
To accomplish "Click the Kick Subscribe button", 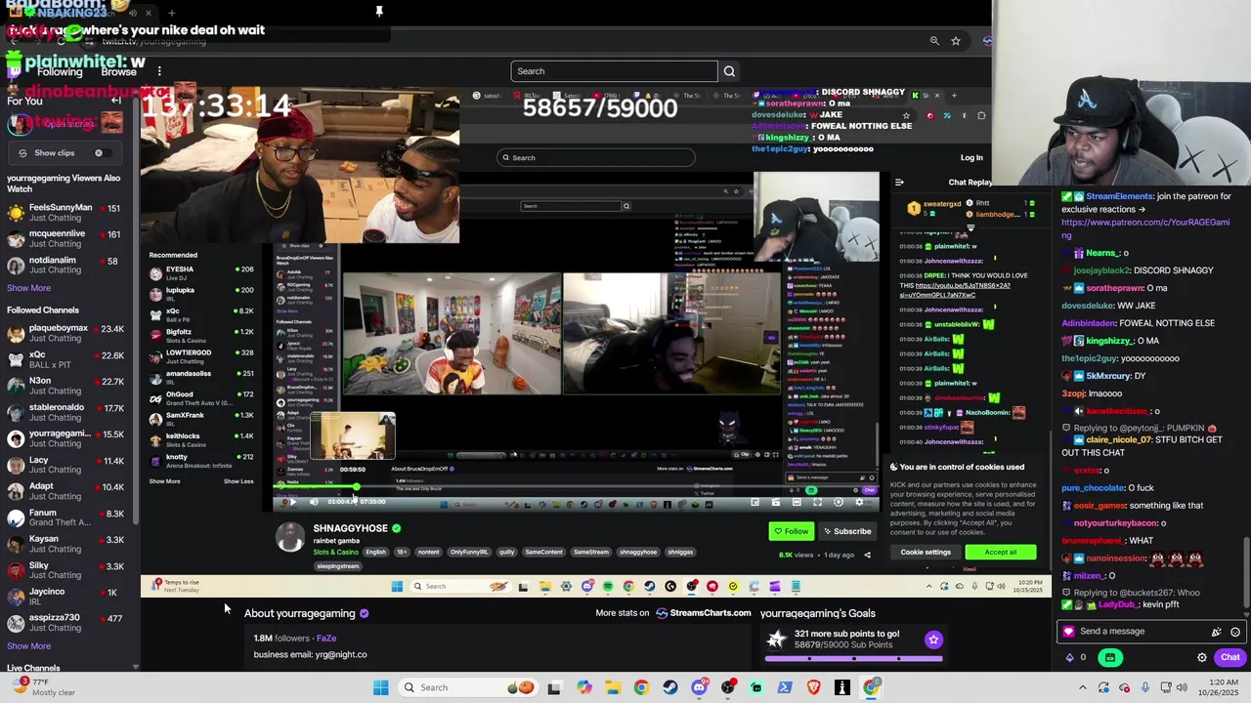I will pos(846,531).
